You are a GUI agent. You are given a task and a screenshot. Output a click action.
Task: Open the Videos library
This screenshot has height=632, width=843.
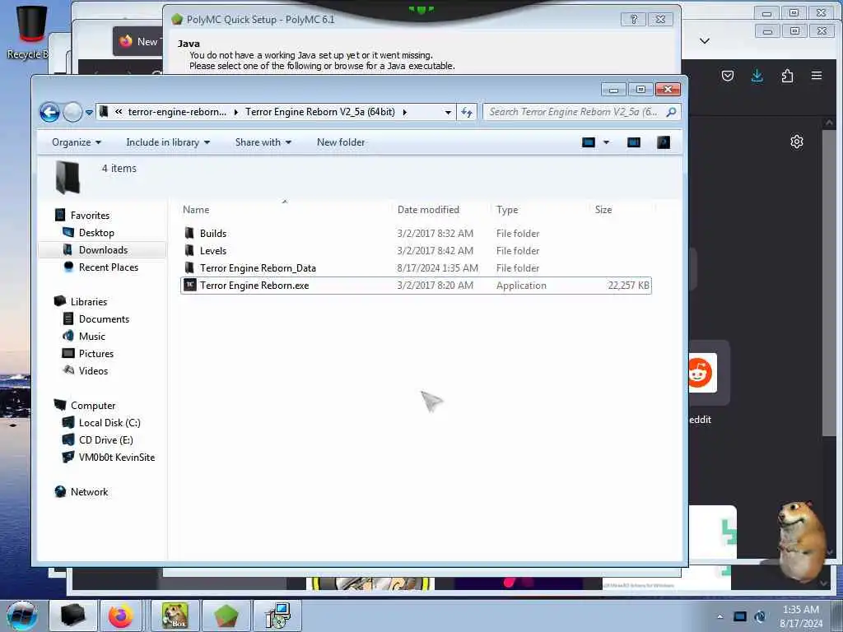86,371
